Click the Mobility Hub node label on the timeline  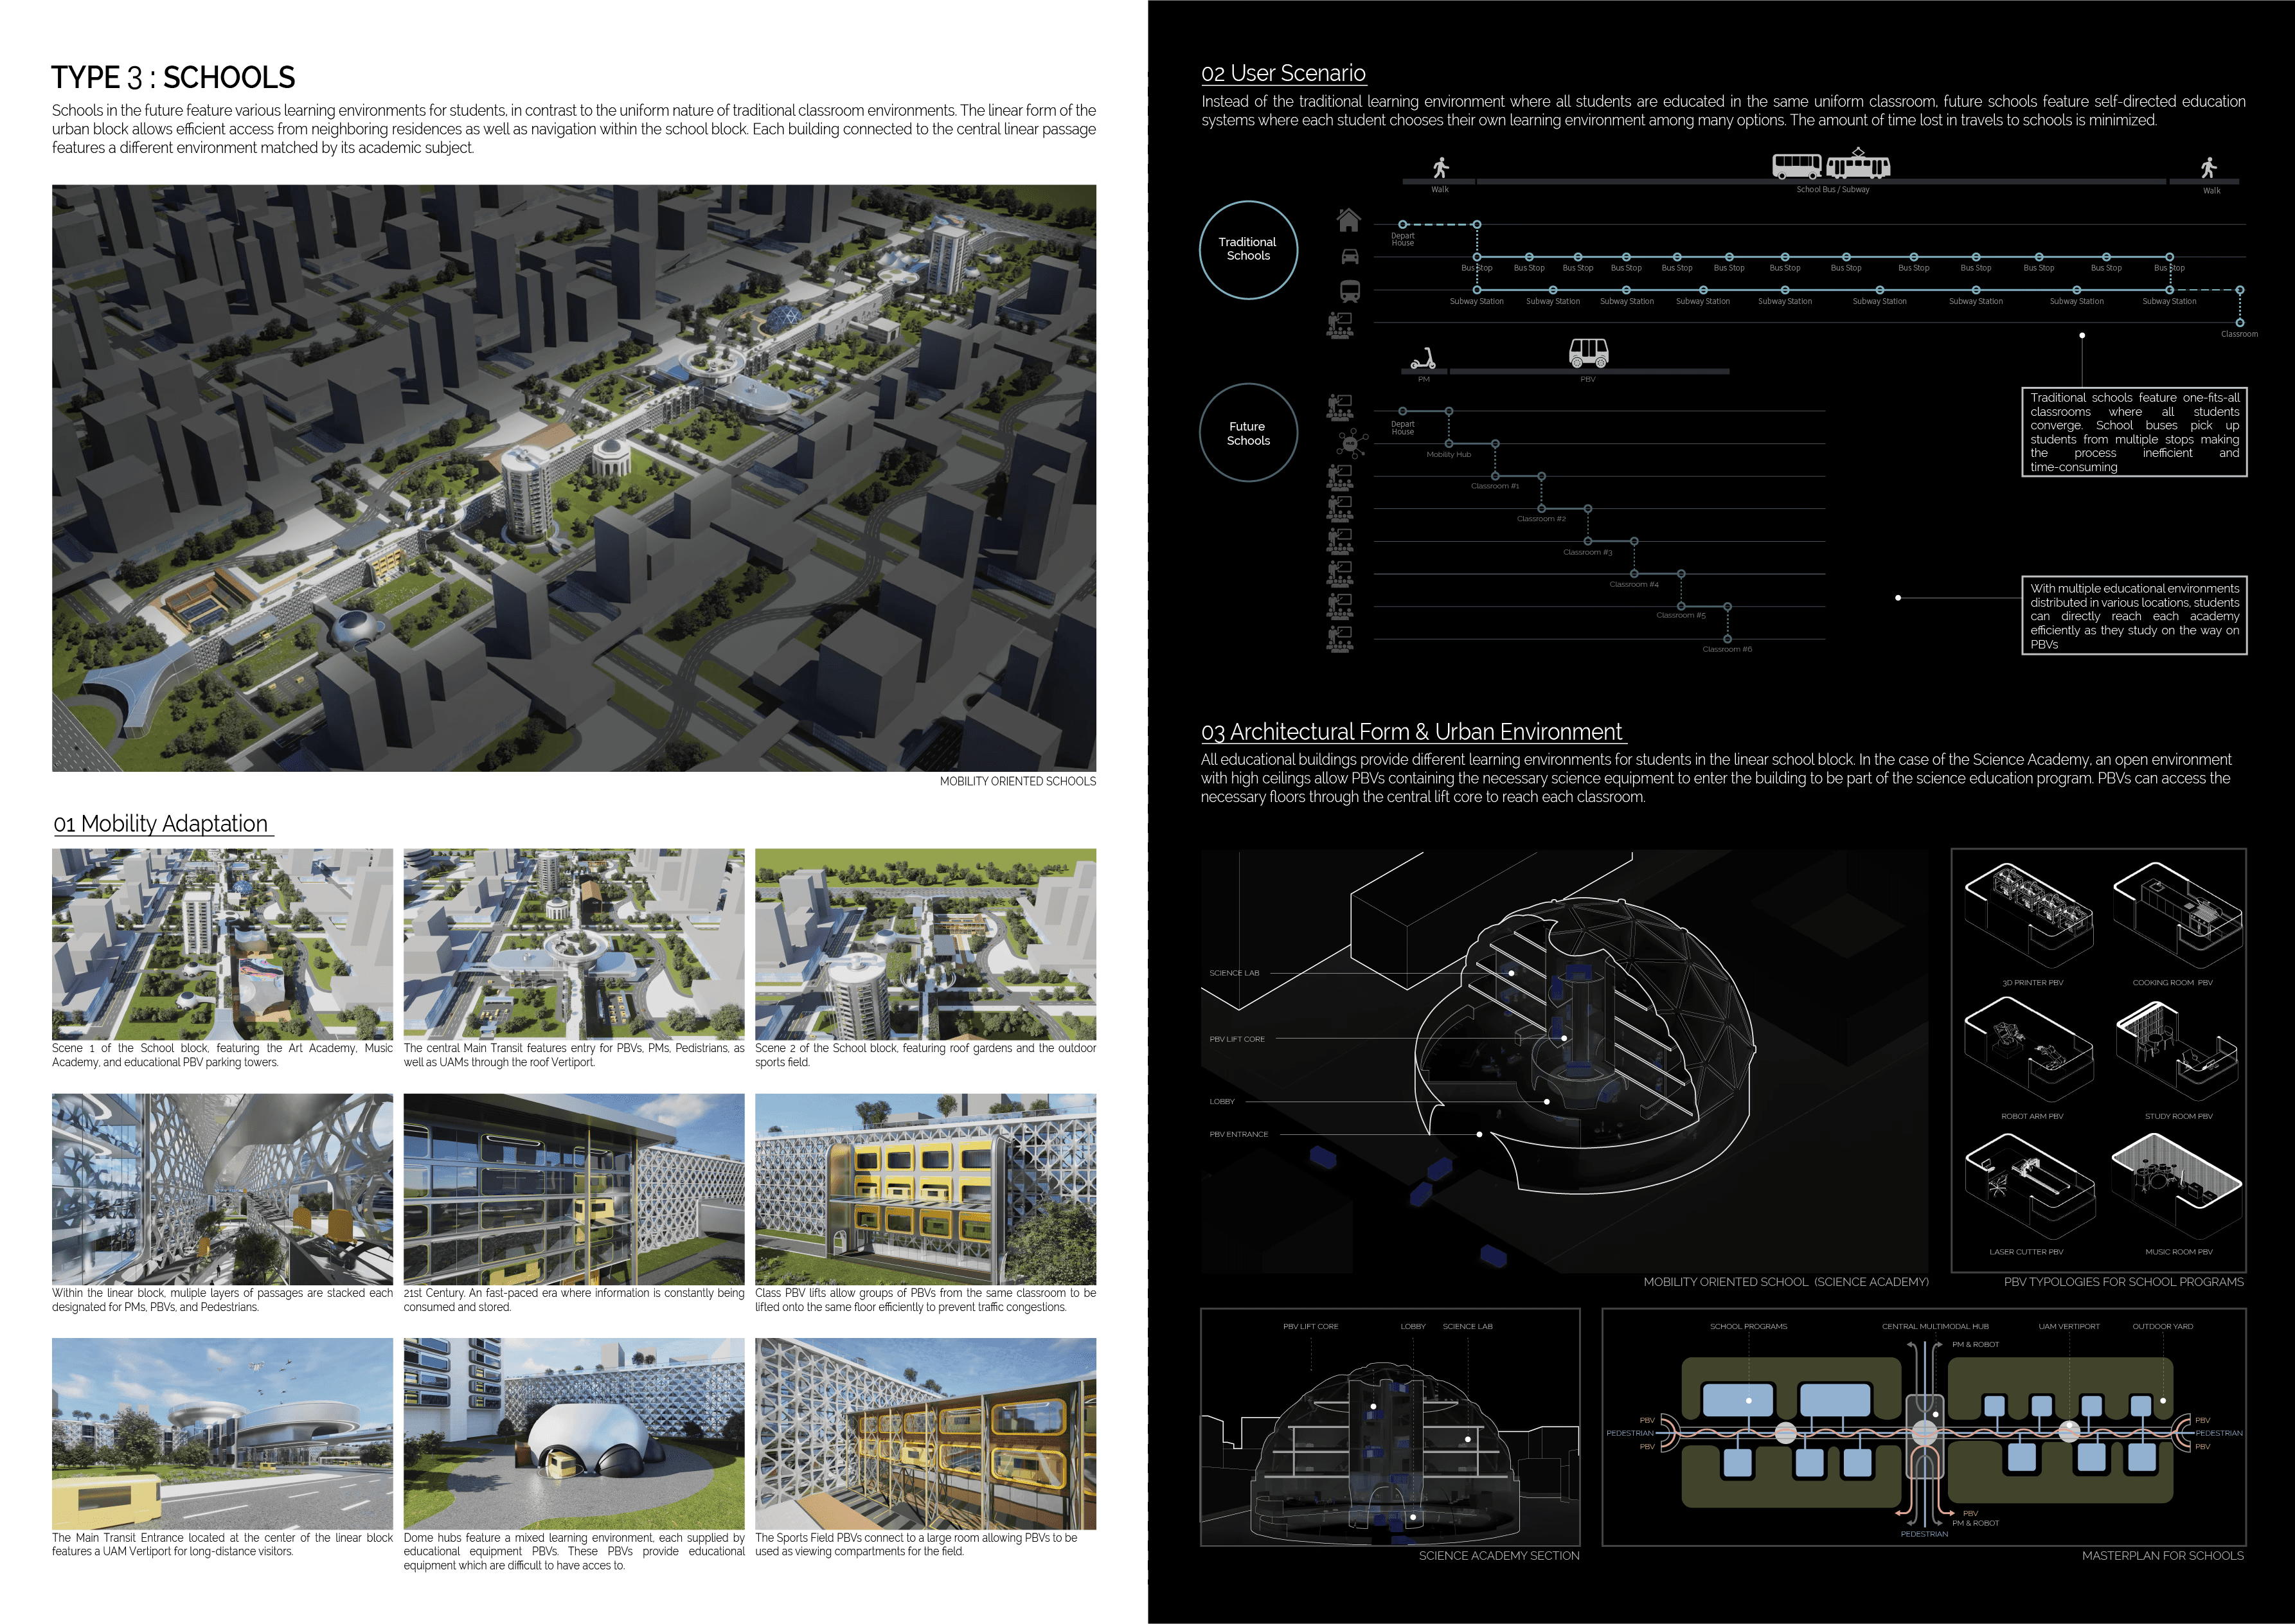coord(1448,455)
